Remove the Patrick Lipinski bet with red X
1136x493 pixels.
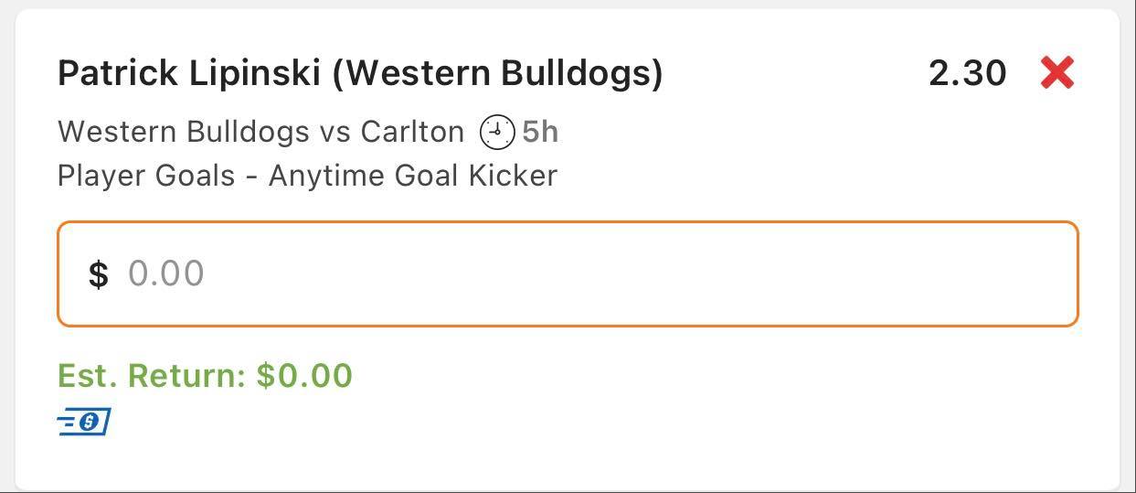pos(1056,72)
